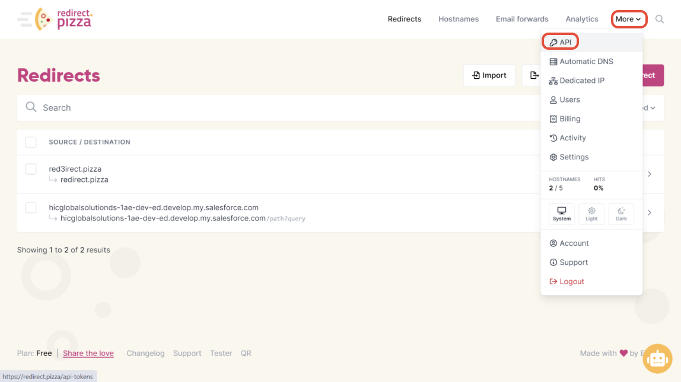The image size is (681, 382).
Task: Expand the red3irect.pizza row chevron
Action: [x=650, y=174]
